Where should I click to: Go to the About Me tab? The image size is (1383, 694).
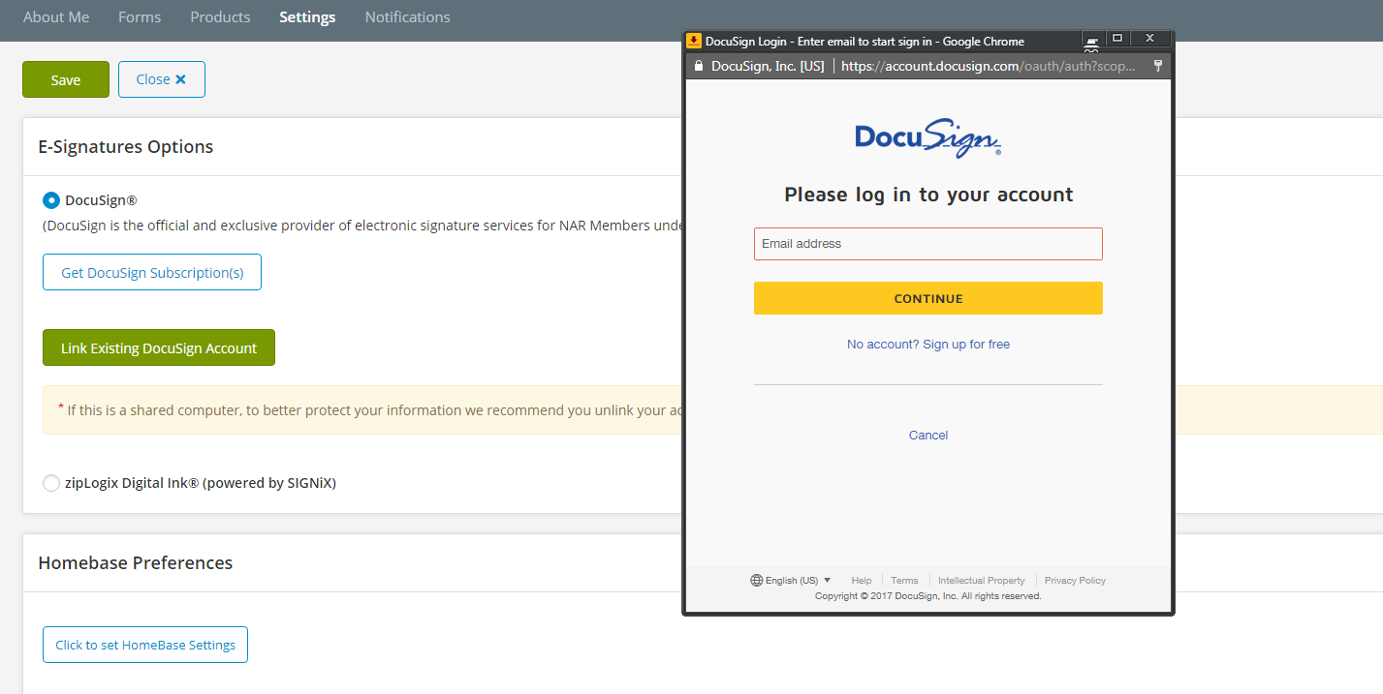(x=56, y=16)
